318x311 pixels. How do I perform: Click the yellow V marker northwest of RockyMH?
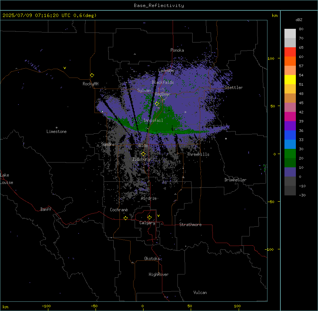click(65, 68)
